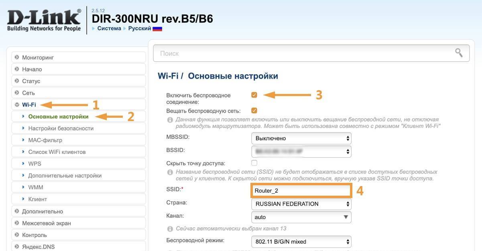Enable the Скрыть точку доступа checkbox
The image size is (482, 251).
point(254,163)
